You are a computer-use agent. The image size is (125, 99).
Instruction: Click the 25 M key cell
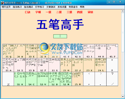click(77, 79)
